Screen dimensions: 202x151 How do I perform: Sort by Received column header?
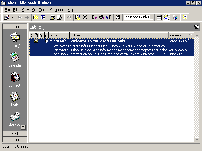[181, 35]
